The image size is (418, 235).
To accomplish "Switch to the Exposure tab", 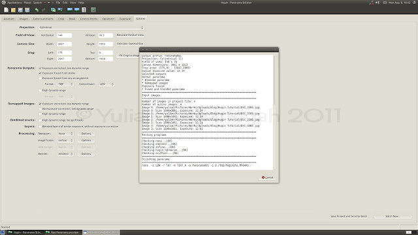I will click(x=125, y=19).
